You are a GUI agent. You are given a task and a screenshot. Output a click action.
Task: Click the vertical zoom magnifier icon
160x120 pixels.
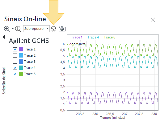18,29
